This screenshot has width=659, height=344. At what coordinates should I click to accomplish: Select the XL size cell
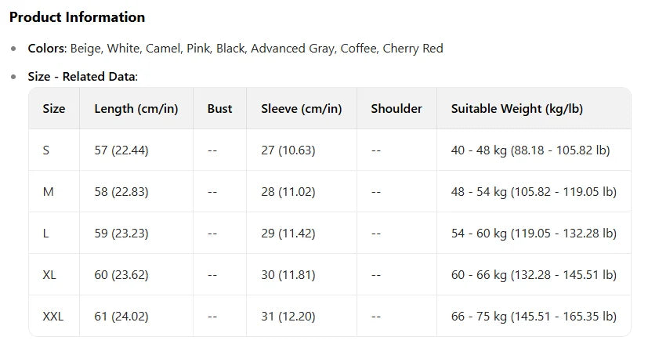click(50, 275)
